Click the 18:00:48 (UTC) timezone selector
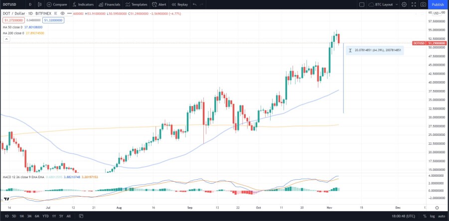Viewport: 449px width, 221px height. pos(404,216)
